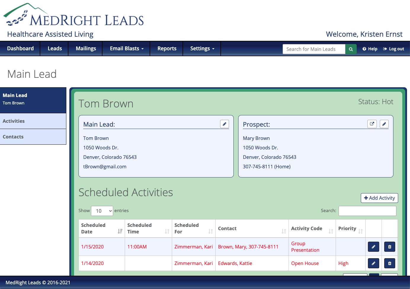Sort by Priority column
This screenshot has height=289, width=410.
351,228
